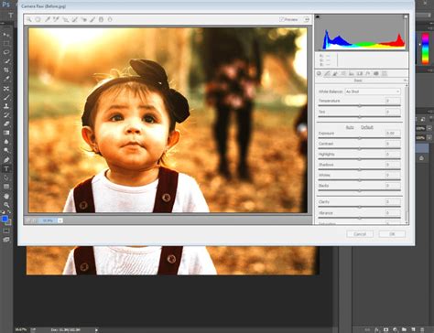Screen dimensions: 434x333
Task: Switch to the Presets tab
Action: pyautogui.click(x=385, y=73)
